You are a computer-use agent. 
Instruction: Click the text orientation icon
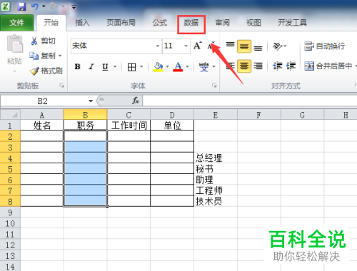tap(278, 46)
